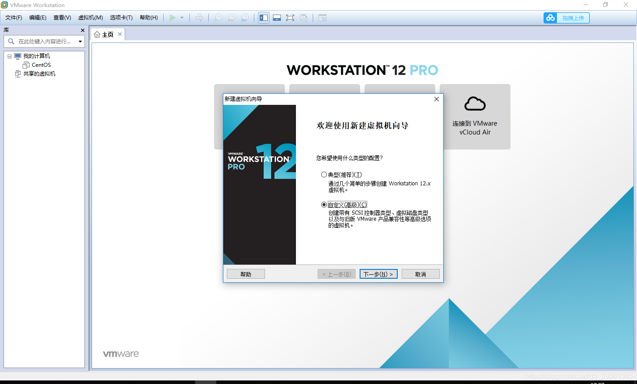Collapse the 我的计算机 tree node
The width and height of the screenshot is (637, 384).
(9, 56)
